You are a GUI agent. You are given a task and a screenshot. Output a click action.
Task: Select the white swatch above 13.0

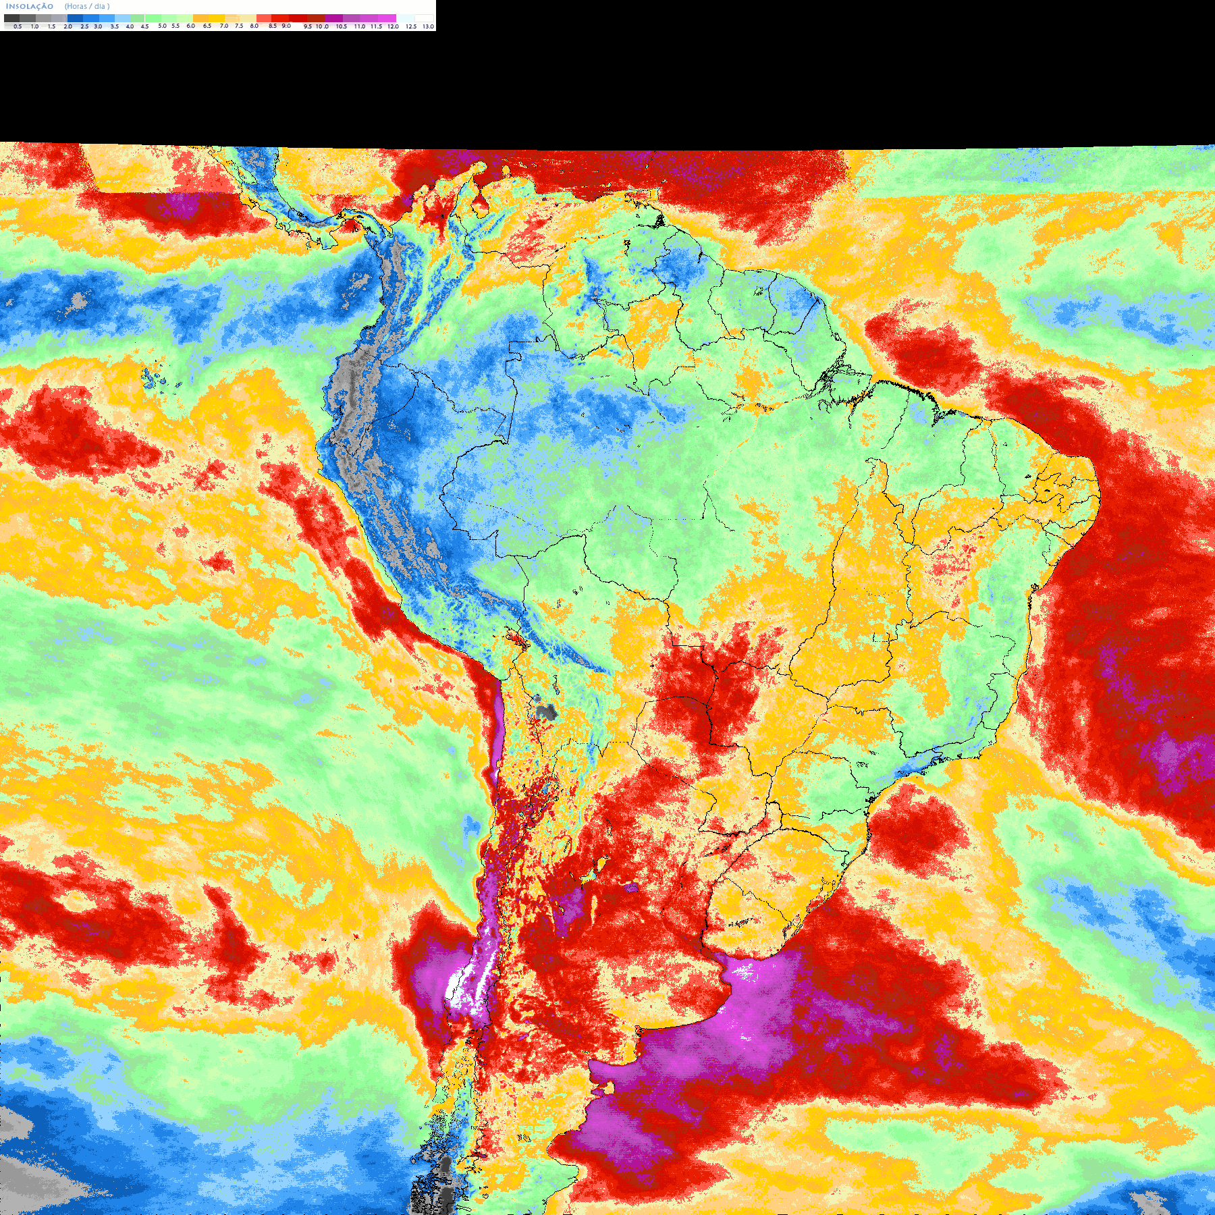424,18
